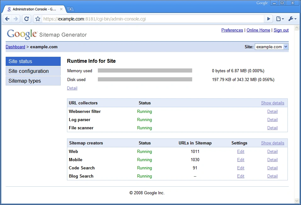The height and width of the screenshot is (205, 301).
Task: Click the browser back navigation arrow
Action: 7,19
